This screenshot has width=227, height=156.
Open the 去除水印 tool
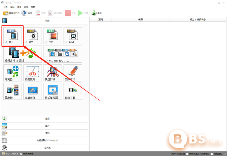pos(73,73)
